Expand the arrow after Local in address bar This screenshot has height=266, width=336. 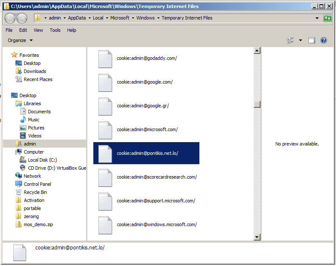pos(107,18)
